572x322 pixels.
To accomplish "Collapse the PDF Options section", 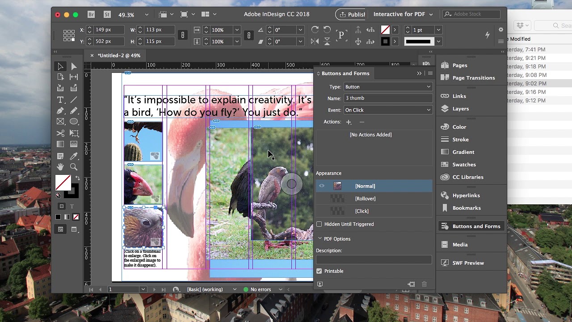I will (320, 239).
